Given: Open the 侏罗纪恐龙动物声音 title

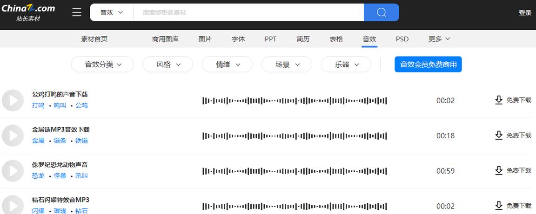Looking at the screenshot, I should [60, 164].
